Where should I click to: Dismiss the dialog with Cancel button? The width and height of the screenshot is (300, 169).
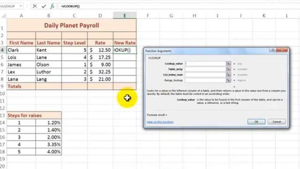(277, 122)
